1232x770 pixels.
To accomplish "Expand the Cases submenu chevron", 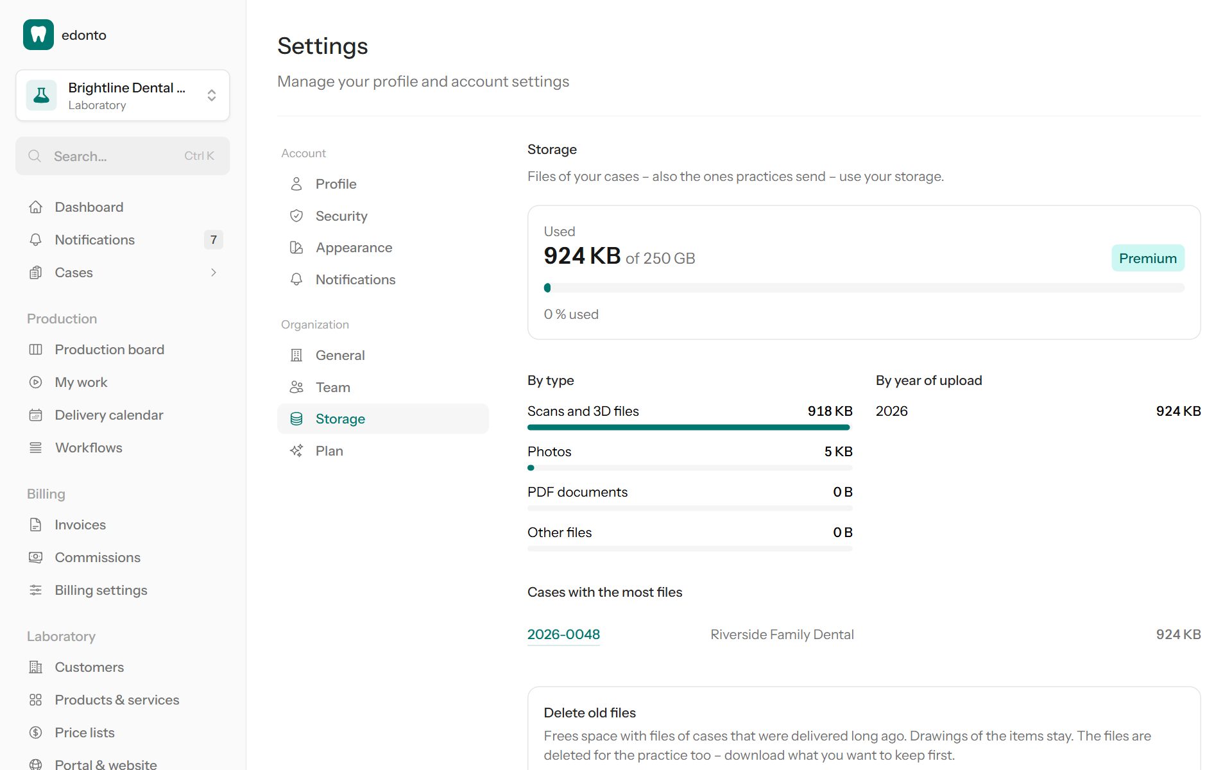I will click(x=214, y=273).
